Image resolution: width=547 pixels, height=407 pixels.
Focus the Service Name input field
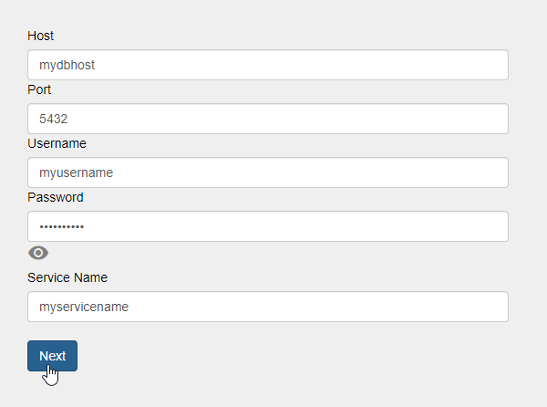(x=267, y=307)
